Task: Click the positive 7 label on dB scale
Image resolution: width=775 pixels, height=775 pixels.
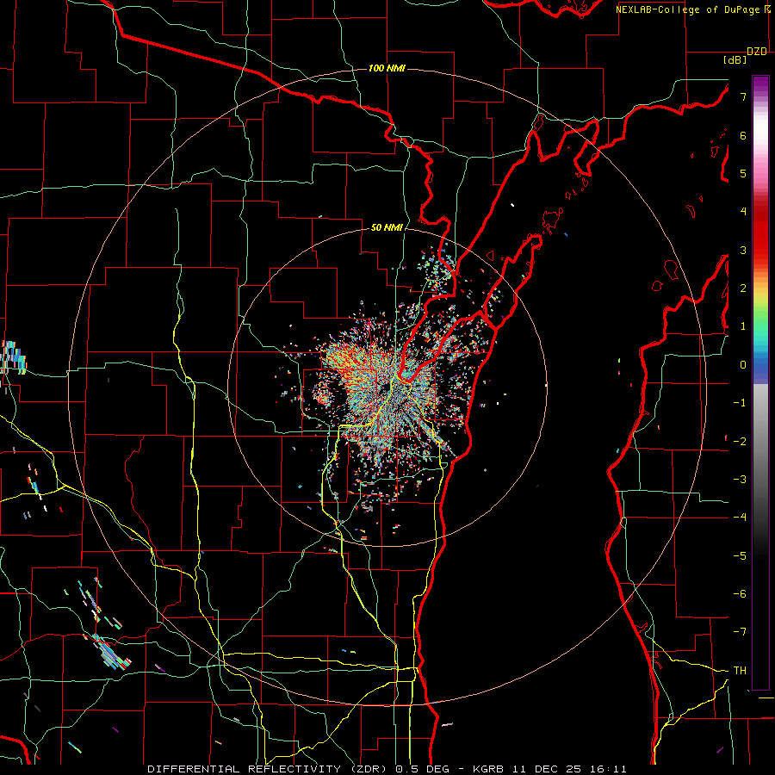Action: [743, 96]
